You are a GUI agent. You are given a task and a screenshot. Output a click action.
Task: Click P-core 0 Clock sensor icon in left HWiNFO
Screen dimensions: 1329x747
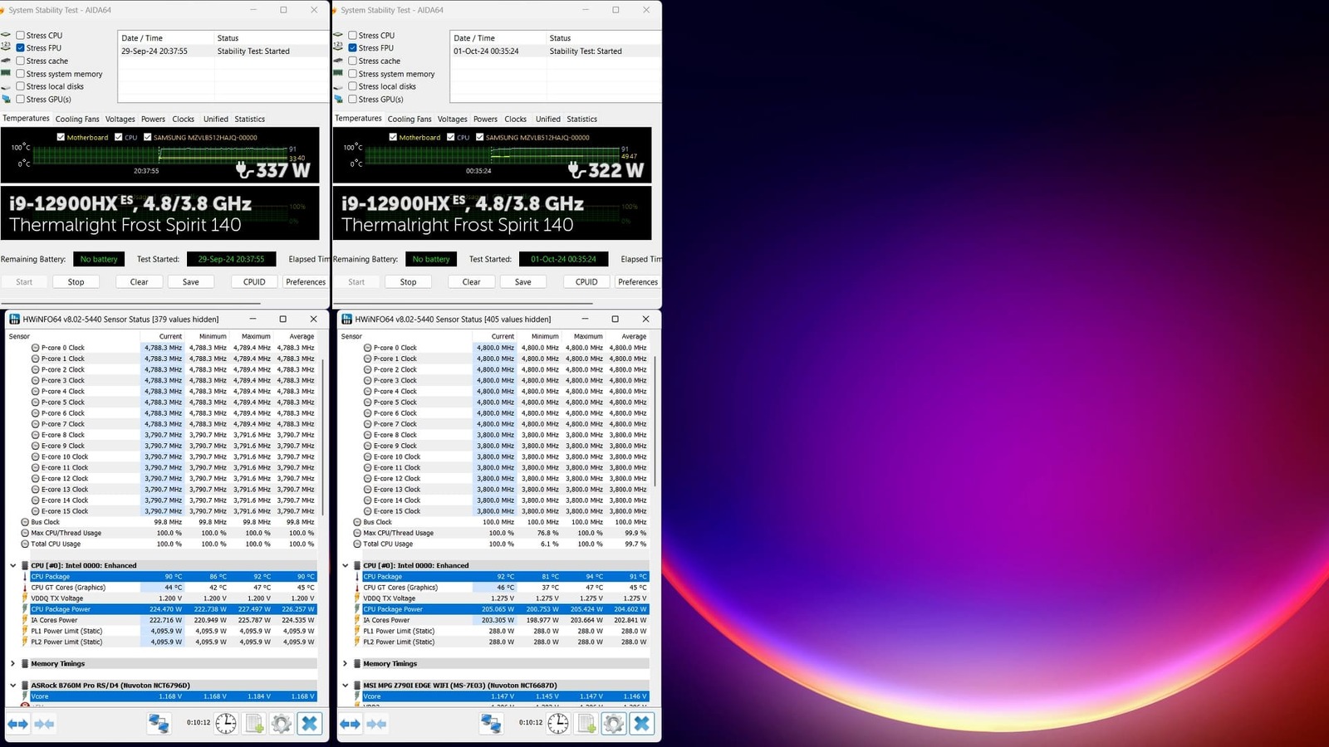click(36, 348)
